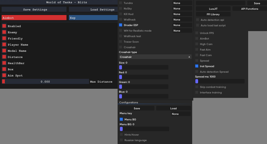
Task: Toggle the Enabled checkbox
Action: (4, 26)
